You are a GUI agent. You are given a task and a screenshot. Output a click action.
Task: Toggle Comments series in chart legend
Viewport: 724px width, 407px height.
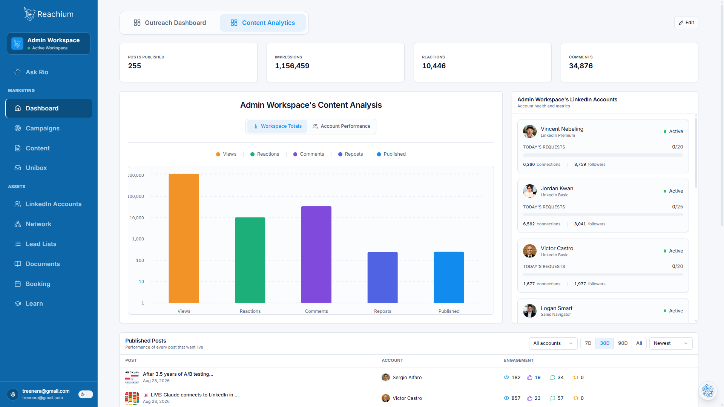[308, 154]
